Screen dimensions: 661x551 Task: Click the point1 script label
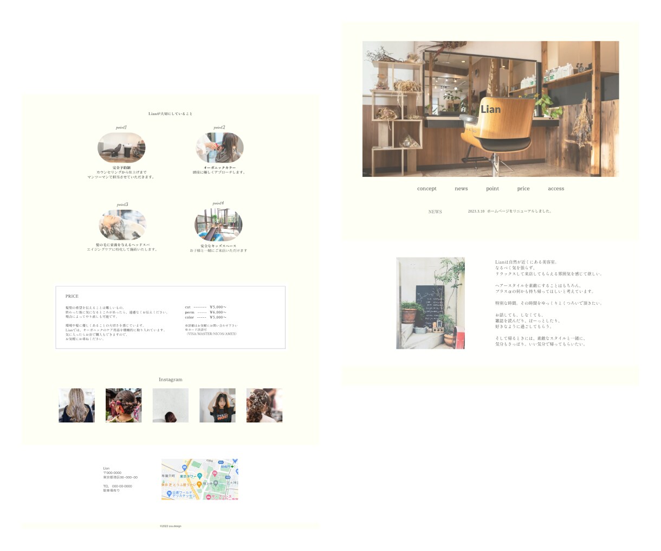click(x=121, y=127)
